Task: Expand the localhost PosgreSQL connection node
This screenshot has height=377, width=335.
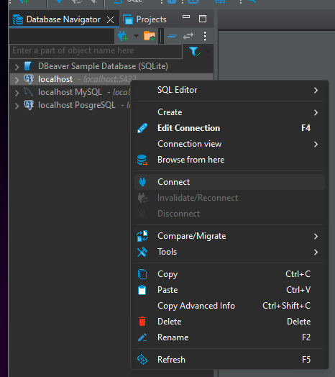Action: [x=17, y=106]
